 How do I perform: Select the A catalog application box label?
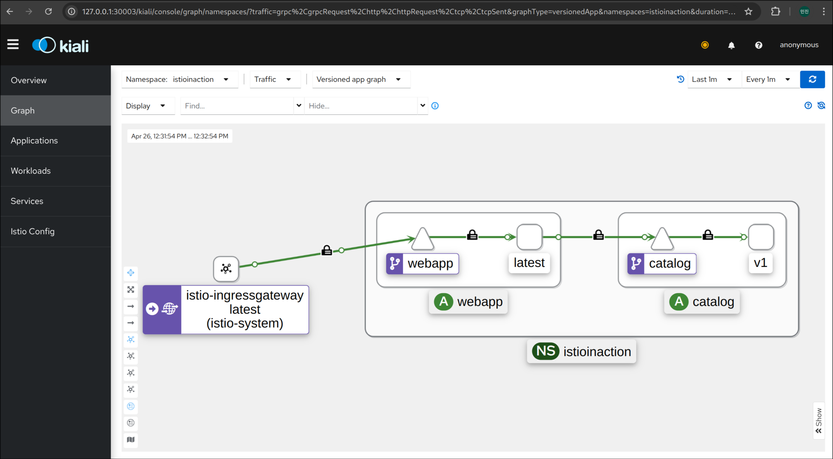pyautogui.click(x=702, y=302)
